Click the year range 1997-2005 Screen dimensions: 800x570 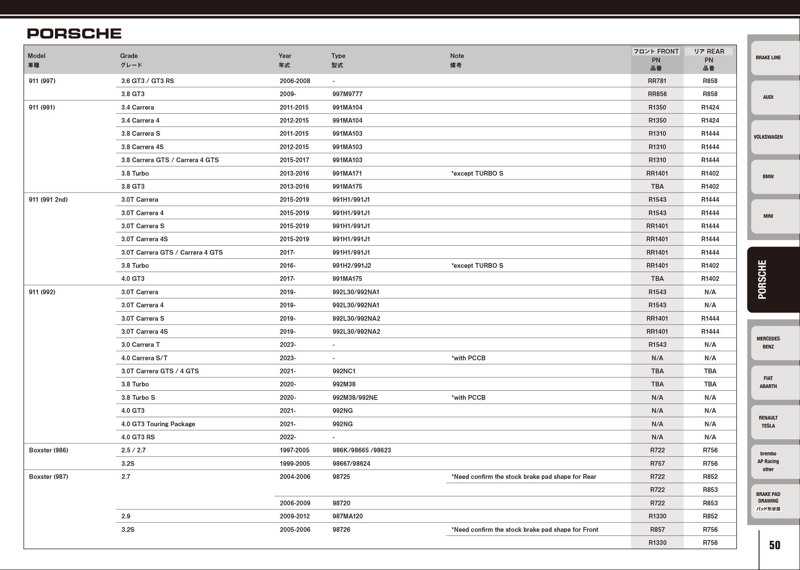[295, 450]
